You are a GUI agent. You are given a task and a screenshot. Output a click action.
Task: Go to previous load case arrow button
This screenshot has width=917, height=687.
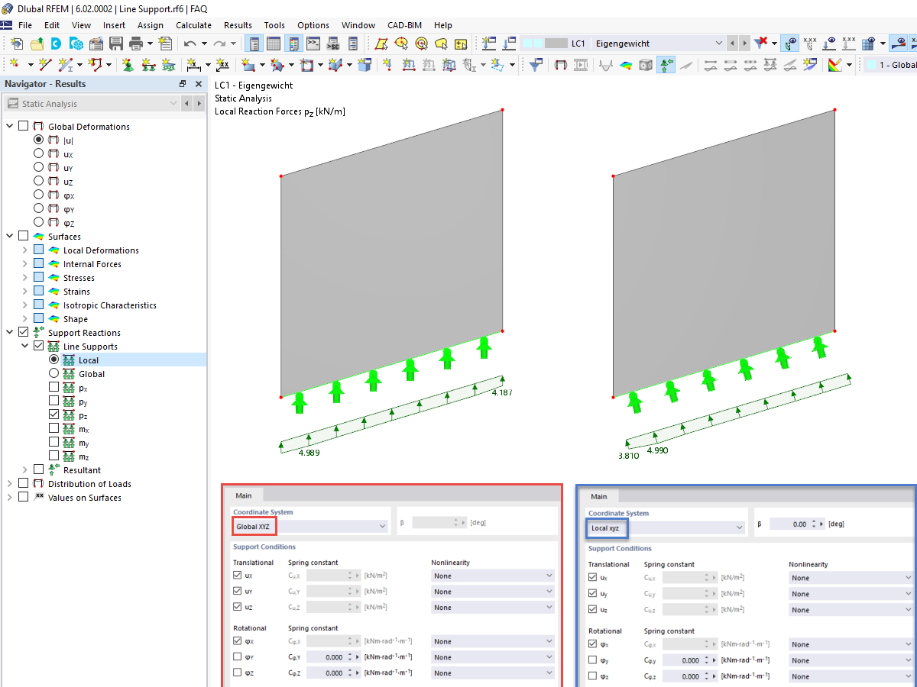click(x=733, y=44)
